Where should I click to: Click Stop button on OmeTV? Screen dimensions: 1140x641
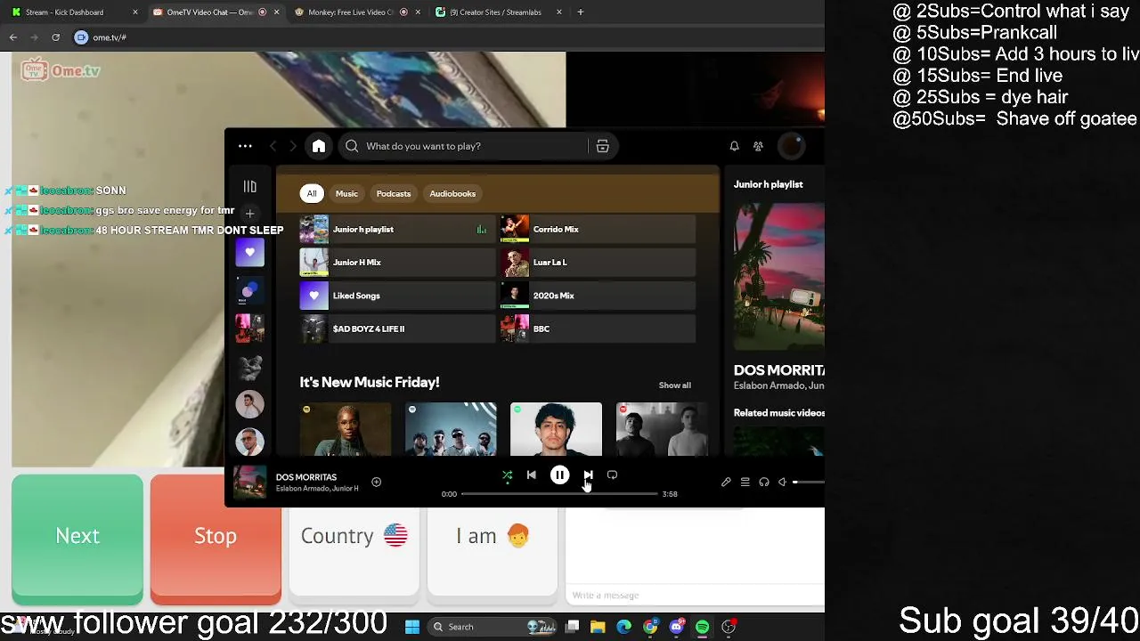tap(216, 538)
